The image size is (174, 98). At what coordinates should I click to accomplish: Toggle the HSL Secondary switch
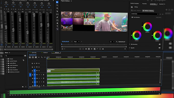click(x=160, y=44)
